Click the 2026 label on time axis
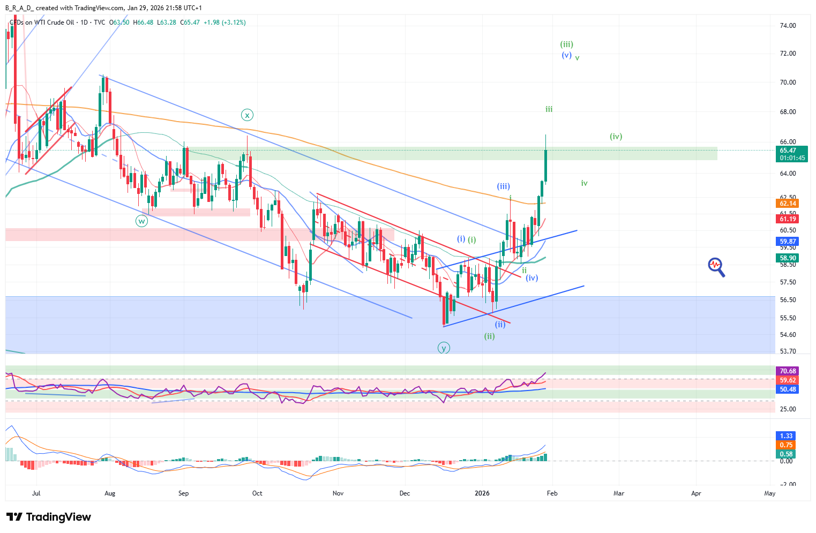Image resolution: width=816 pixels, height=533 pixels. click(482, 493)
